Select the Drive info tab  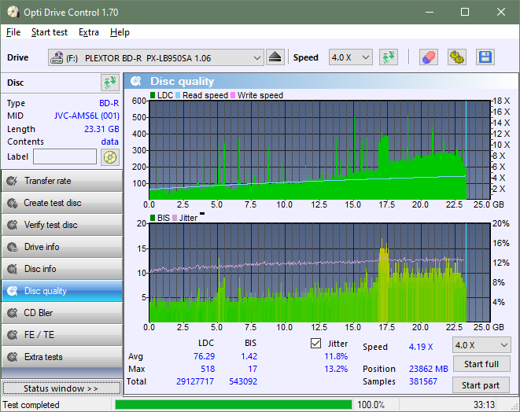62,247
